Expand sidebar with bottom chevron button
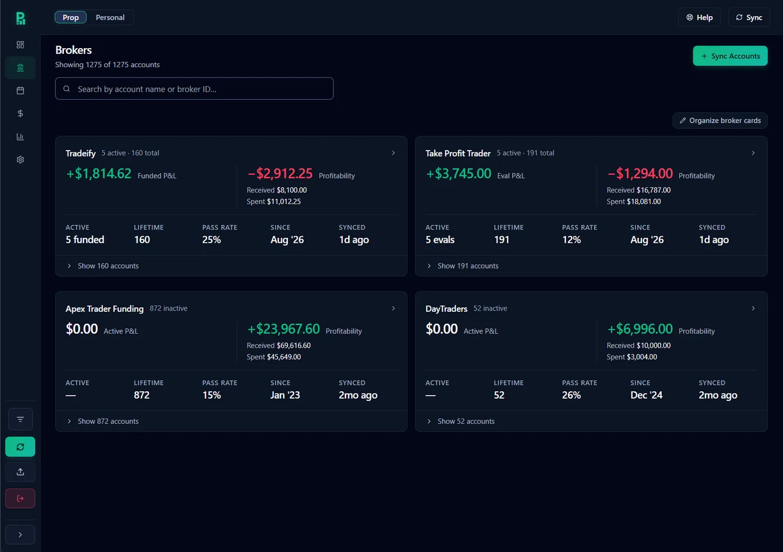This screenshot has width=783, height=552. coord(20,535)
